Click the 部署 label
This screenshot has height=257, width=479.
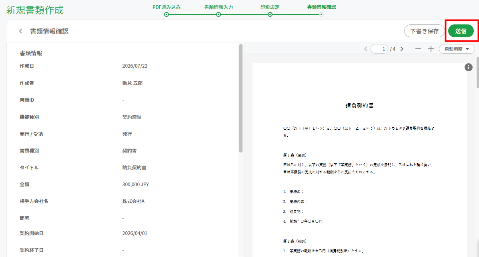tap(24, 218)
